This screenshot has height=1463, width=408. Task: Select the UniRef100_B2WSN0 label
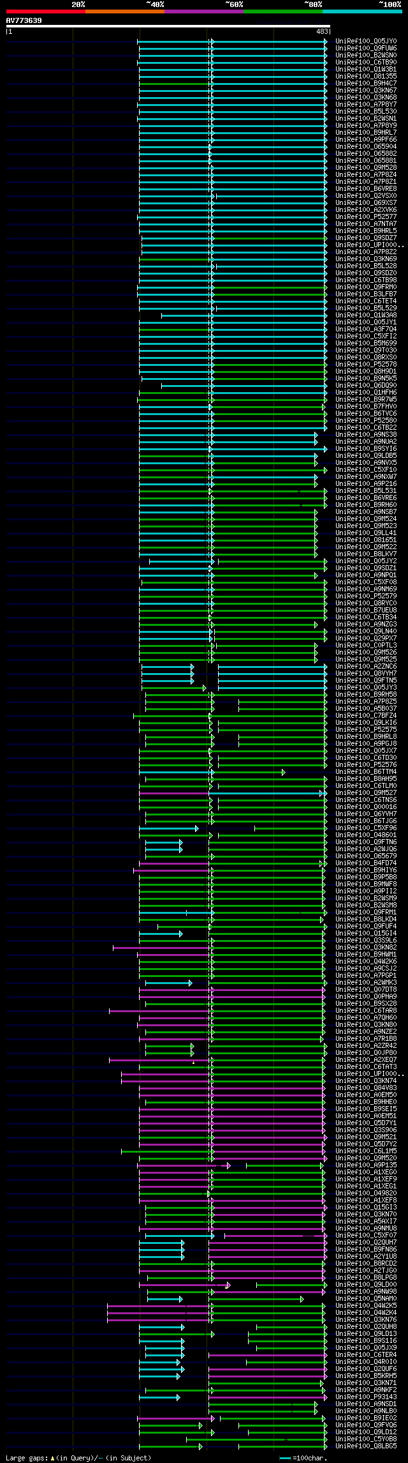pyautogui.click(x=366, y=56)
